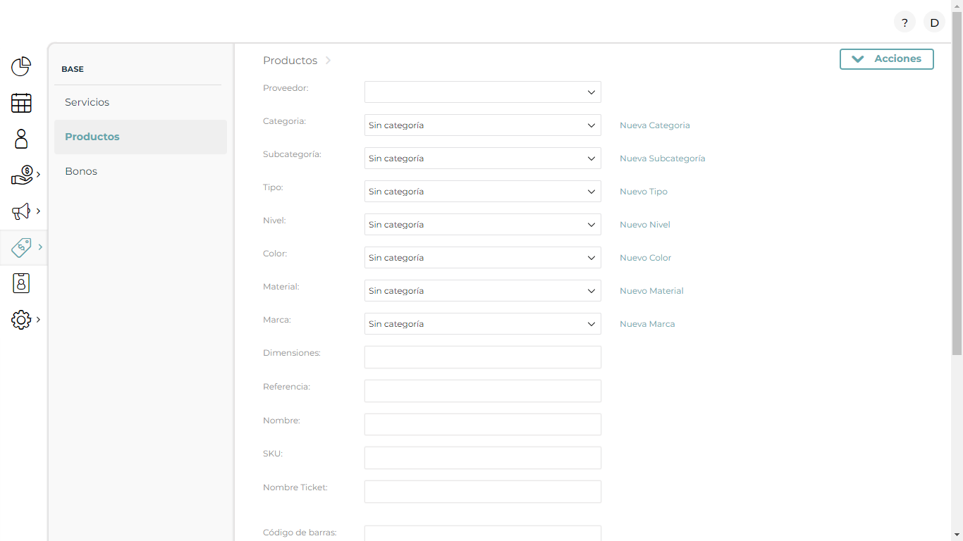Focus the Referencia input field
The image size is (963, 541).
482,391
